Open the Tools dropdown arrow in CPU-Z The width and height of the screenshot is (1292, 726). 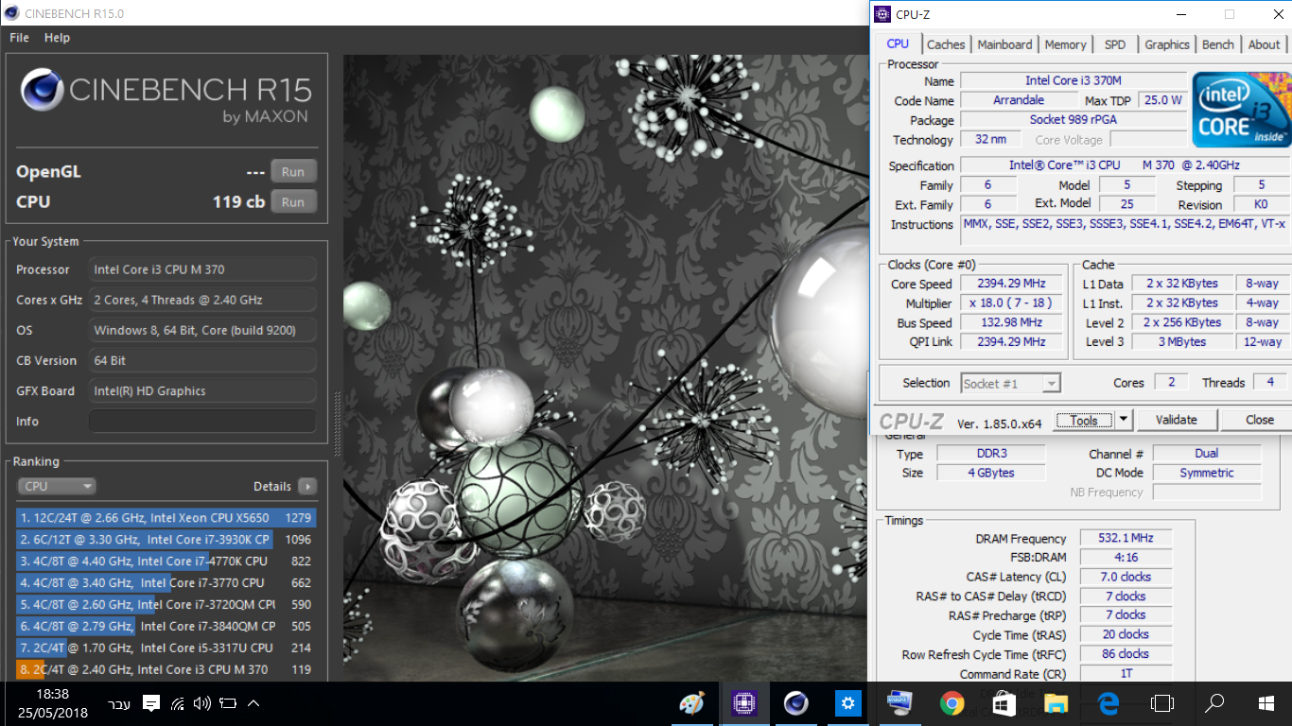(1124, 420)
